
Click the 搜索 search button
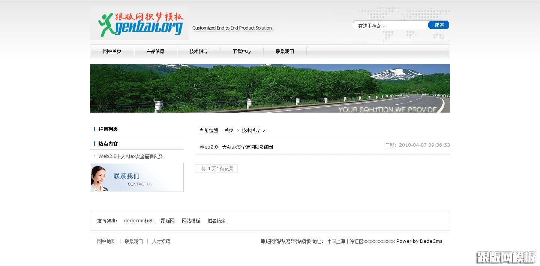(438, 25)
